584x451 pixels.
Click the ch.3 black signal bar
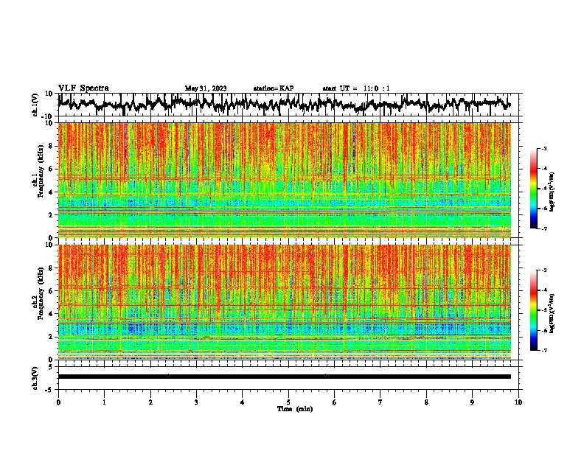point(285,377)
